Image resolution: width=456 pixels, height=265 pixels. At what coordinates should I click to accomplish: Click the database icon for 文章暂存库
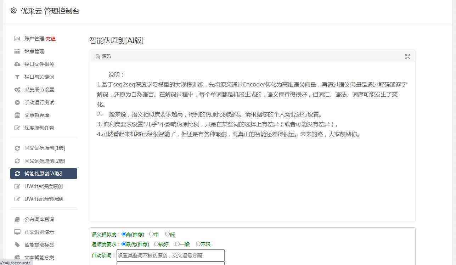tap(17, 115)
